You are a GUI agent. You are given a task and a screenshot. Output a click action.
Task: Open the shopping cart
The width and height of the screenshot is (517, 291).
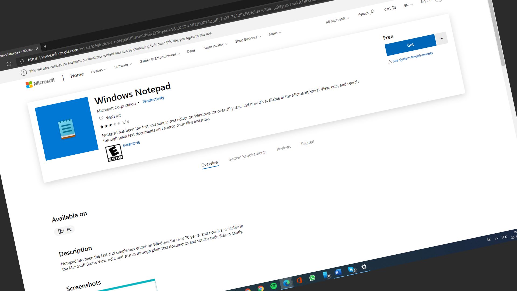390,8
